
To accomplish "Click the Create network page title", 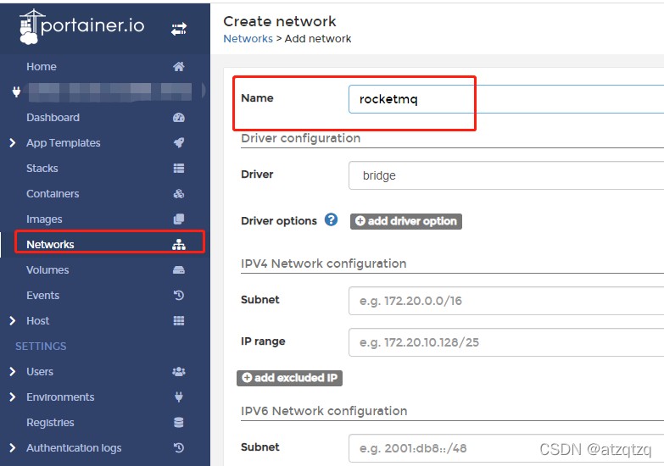I will 280,21.
